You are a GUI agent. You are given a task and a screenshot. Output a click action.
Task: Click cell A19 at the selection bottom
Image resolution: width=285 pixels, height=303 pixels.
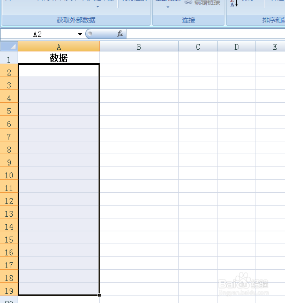pos(59,289)
